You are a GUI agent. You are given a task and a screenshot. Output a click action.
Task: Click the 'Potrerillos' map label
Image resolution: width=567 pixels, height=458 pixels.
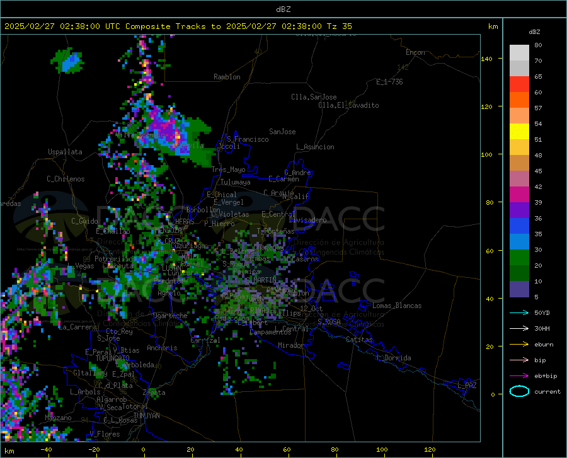click(x=116, y=259)
